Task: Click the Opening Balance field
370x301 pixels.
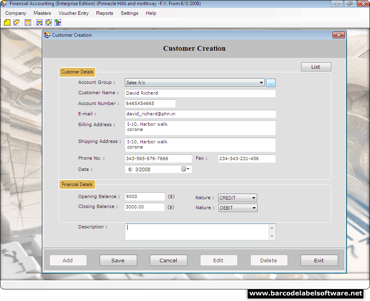Action: click(145, 196)
